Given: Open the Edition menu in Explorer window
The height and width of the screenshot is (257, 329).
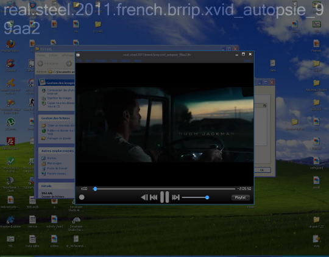Looking at the screenshot, I should [54, 55].
